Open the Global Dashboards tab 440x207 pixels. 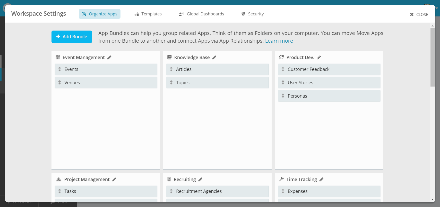(202, 14)
